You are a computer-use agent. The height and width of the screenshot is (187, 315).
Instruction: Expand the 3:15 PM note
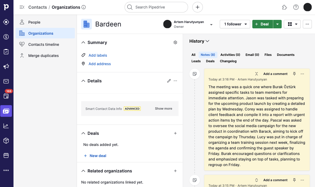point(257,180)
